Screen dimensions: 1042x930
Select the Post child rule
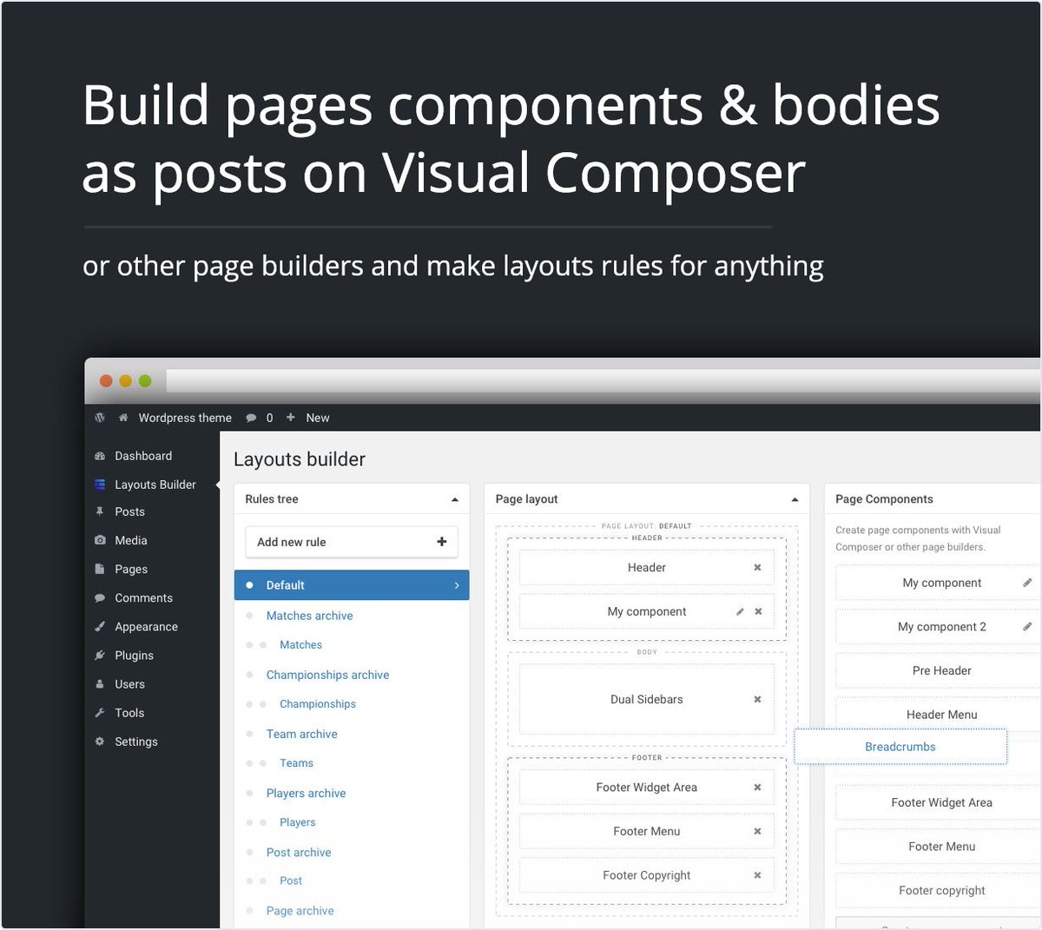coord(291,881)
